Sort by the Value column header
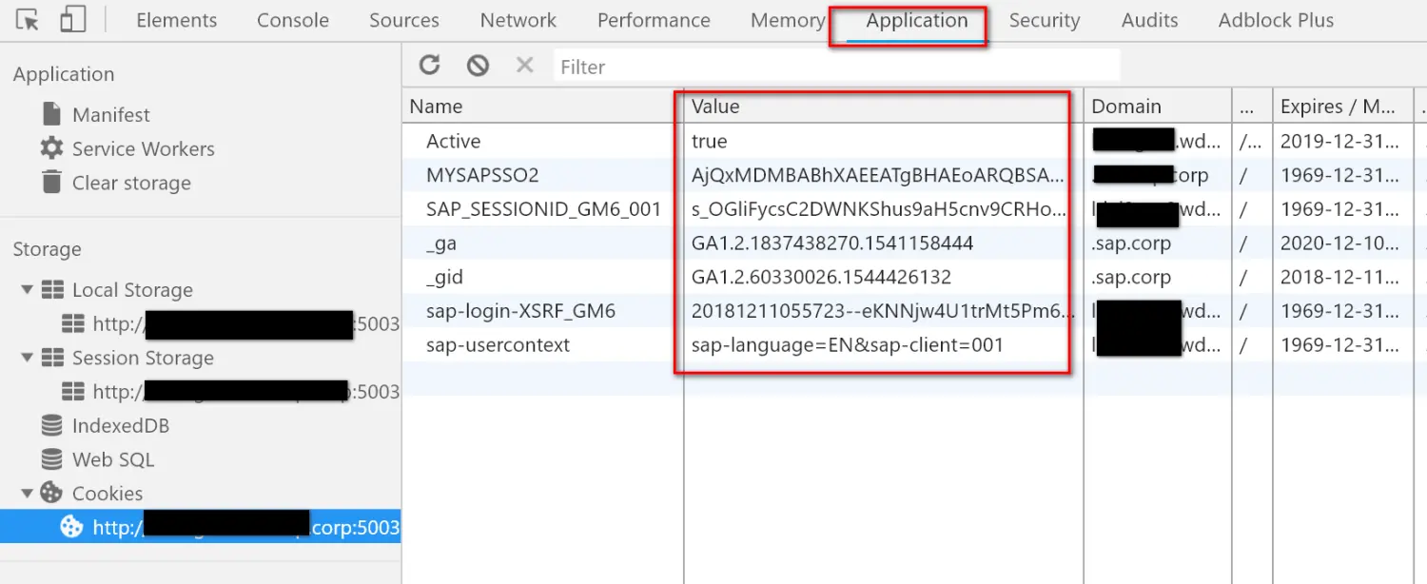Screen dimensions: 1427x584 click(884, 107)
